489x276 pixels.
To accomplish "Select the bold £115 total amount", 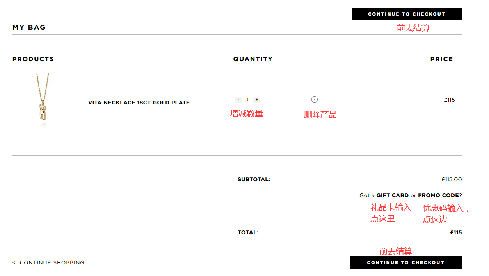I will click(x=456, y=233).
